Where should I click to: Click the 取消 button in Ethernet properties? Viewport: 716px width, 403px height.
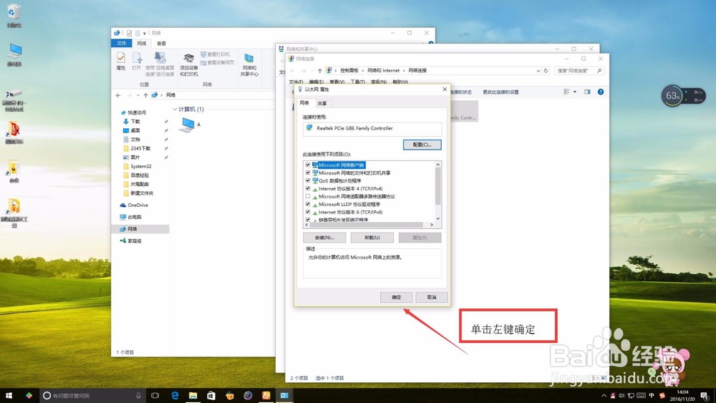pyautogui.click(x=432, y=297)
